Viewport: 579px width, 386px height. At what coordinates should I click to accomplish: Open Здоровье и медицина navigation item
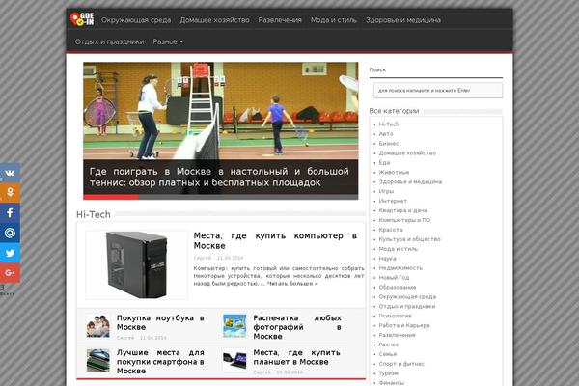pyautogui.click(x=403, y=20)
